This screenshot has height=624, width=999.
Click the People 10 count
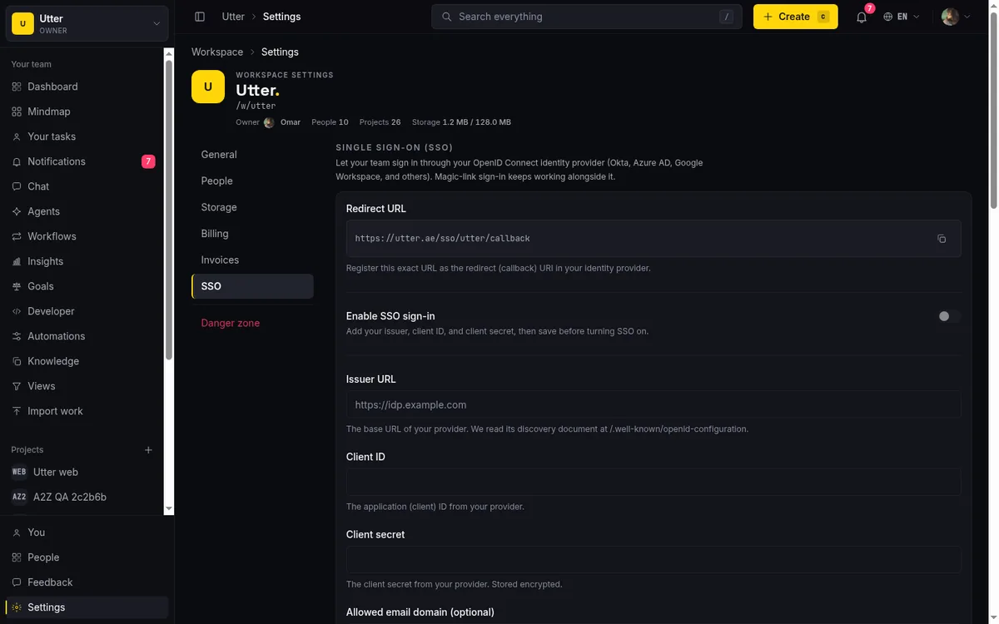(x=330, y=122)
